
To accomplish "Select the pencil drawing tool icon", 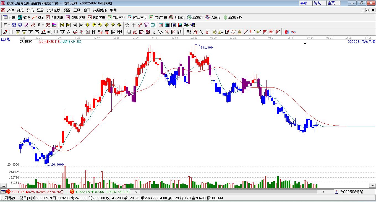I will (x=5, y=32).
